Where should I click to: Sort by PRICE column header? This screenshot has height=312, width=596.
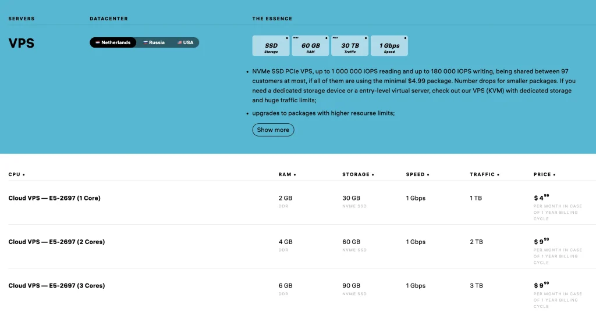[x=544, y=175]
